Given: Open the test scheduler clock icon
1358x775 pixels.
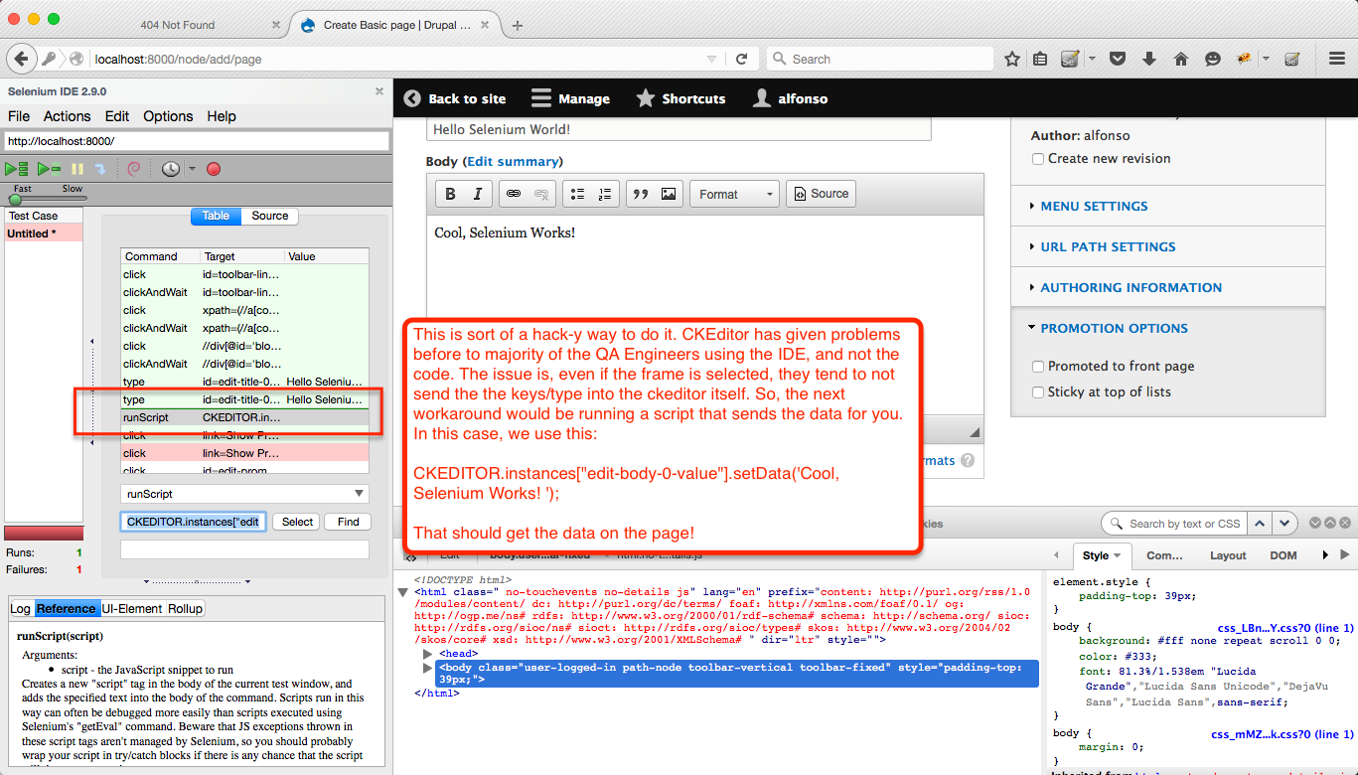Looking at the screenshot, I should click(x=171, y=170).
